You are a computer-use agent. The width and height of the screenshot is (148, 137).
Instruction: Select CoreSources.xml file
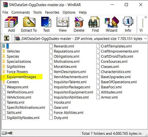[x=112, y=61]
